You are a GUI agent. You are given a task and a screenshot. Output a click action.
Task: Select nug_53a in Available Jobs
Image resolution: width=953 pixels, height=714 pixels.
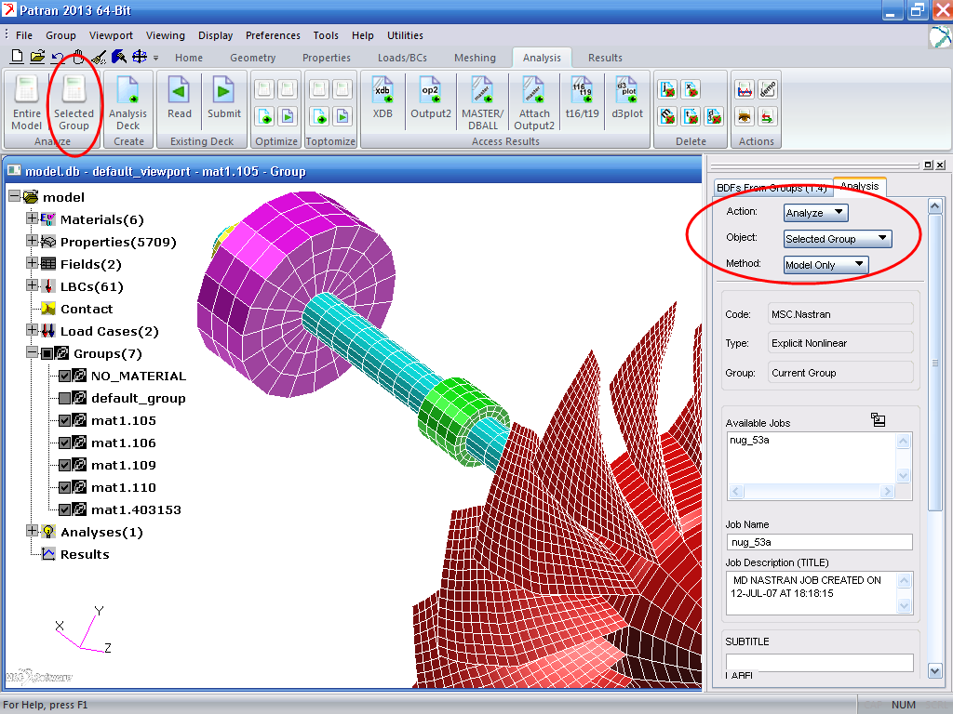[x=749, y=440]
